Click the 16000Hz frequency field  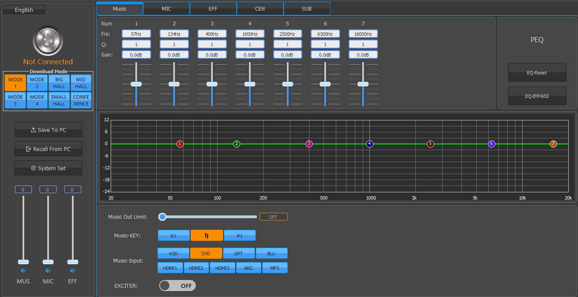click(363, 34)
